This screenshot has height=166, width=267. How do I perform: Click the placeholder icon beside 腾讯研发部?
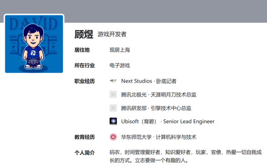click(x=113, y=108)
